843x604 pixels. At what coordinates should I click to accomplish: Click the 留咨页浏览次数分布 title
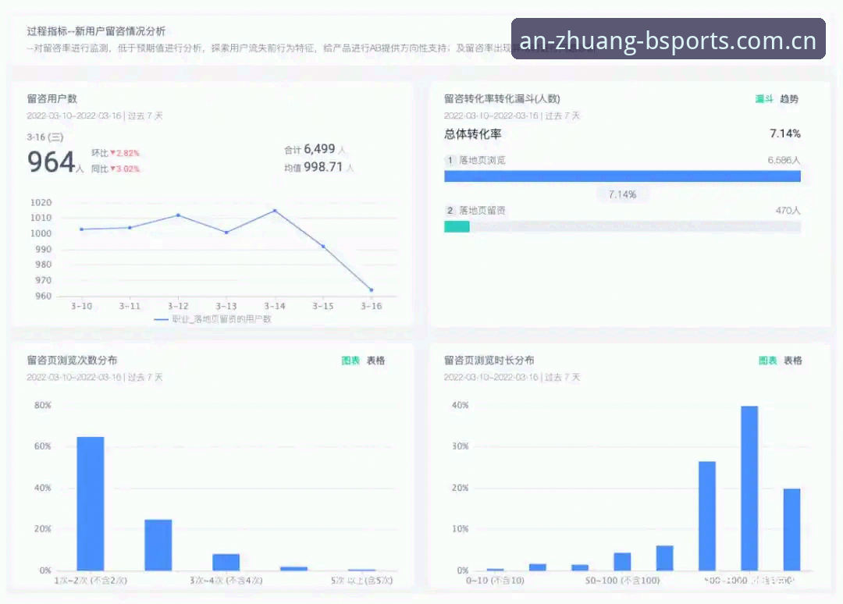(x=72, y=361)
